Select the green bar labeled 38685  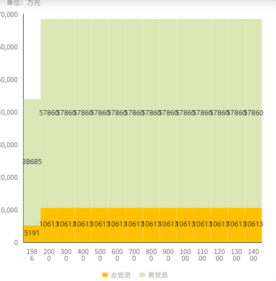pos(32,162)
